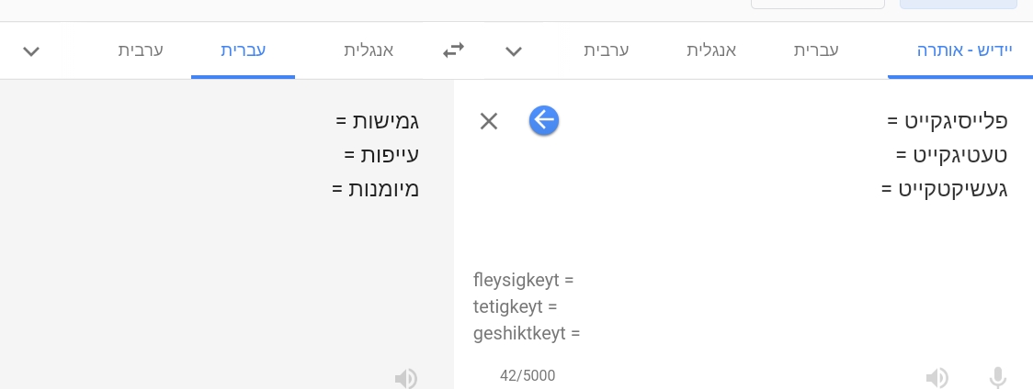1033x389 pixels.
Task: Open the target language dropdown chevron
Action: point(31,51)
